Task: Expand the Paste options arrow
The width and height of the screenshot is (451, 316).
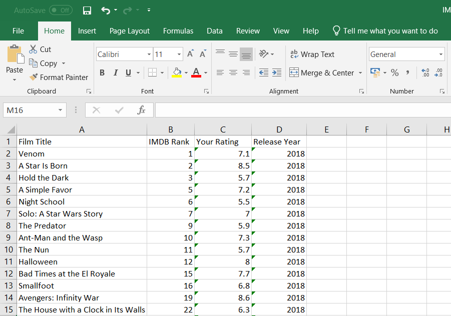Action: click(x=15, y=79)
